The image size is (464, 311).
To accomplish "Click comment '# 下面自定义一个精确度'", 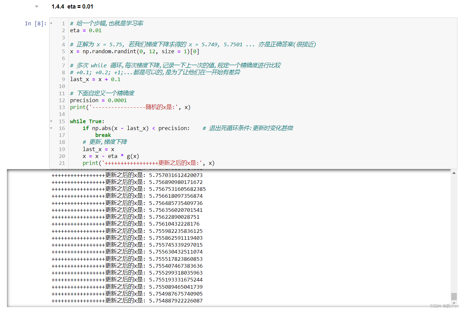I will (102, 94).
